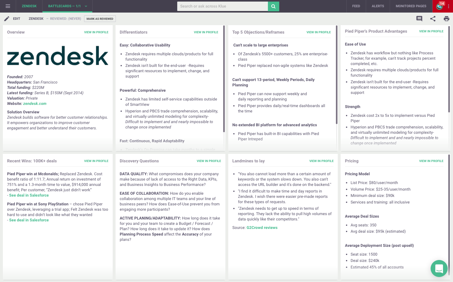The image size is (453, 282).
Task: Open the Alerts menu item
Action: pyautogui.click(x=378, y=6)
